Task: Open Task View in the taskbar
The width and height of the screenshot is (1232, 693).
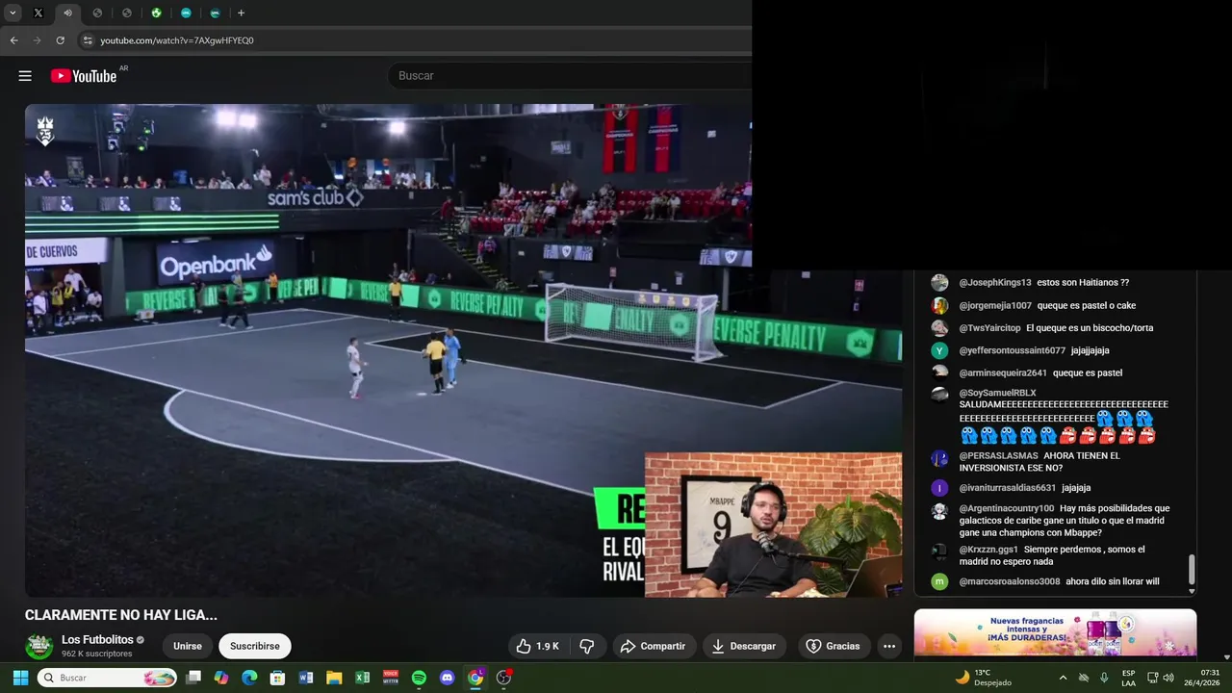Action: click(x=193, y=678)
